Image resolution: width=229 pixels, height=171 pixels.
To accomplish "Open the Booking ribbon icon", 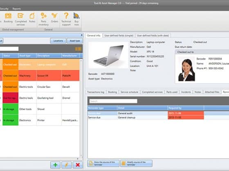I will (x=8, y=18).
